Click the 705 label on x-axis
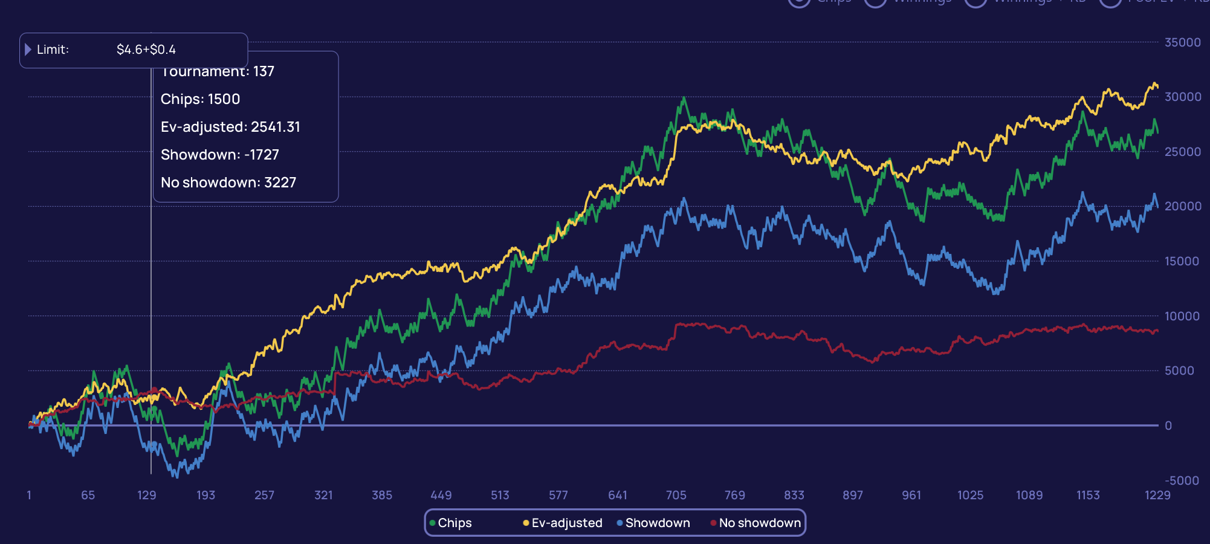The height and width of the screenshot is (544, 1210). [x=676, y=495]
